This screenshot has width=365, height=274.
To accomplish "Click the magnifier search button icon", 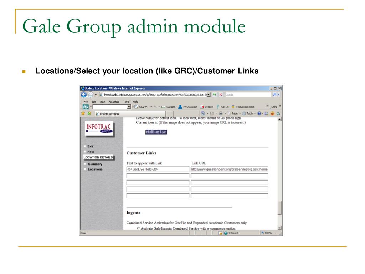I will [x=274, y=95].
